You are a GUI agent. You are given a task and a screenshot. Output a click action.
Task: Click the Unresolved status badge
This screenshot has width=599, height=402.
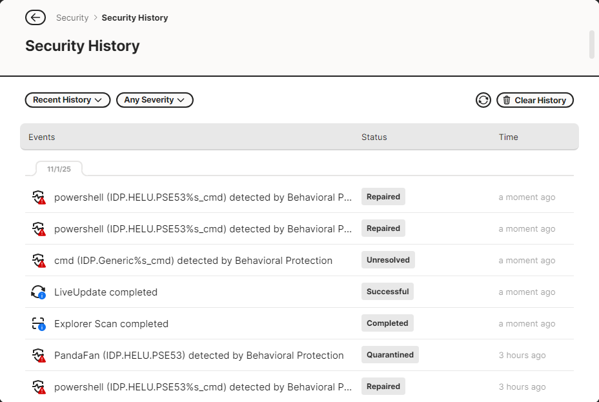tap(388, 260)
